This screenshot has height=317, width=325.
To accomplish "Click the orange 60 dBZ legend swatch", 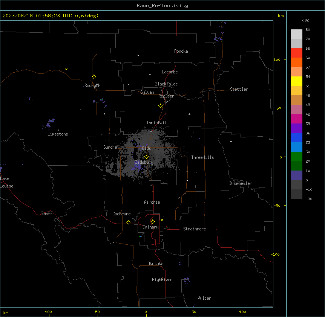I will point(296,62).
